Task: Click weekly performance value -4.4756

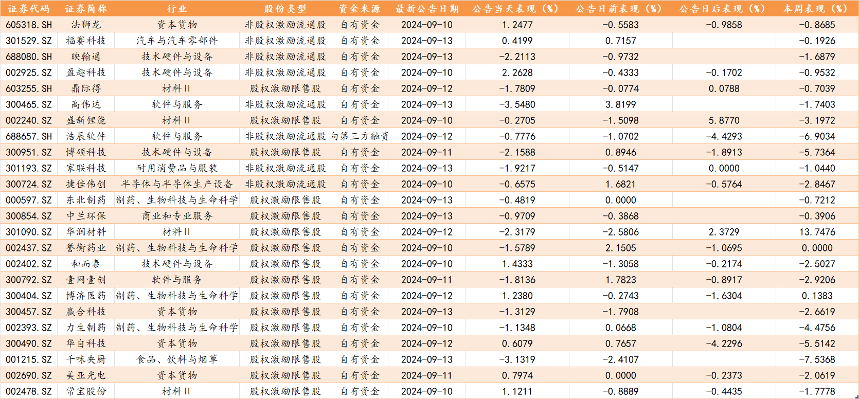Action: tap(817, 328)
